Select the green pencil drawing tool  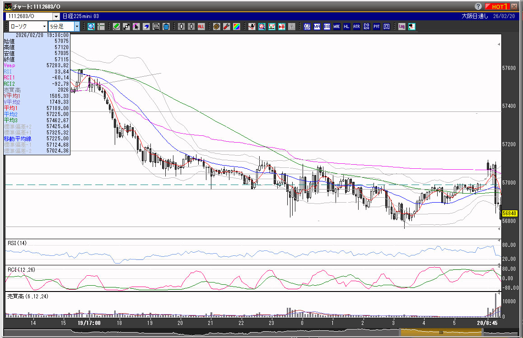pos(116,27)
